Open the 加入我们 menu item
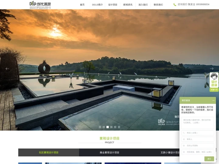 click(143, 5)
